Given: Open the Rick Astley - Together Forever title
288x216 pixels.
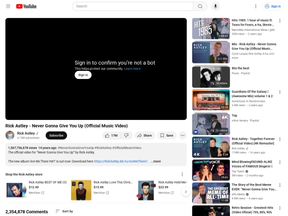Looking at the screenshot, I should point(253,141).
